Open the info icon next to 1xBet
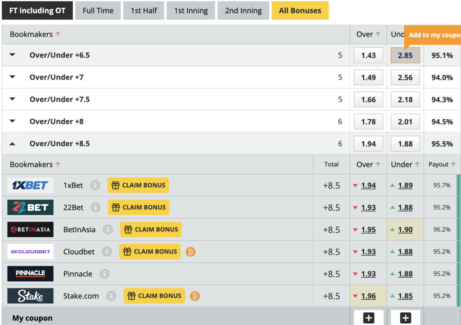The height and width of the screenshot is (325, 461). [x=95, y=185]
